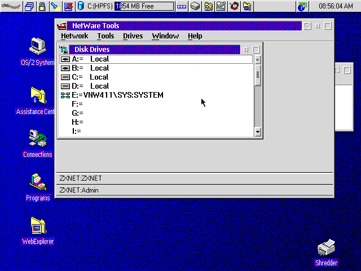Viewport: 361px width, 271px height.
Task: Click the folder with document tray icon
Action: [208, 6]
